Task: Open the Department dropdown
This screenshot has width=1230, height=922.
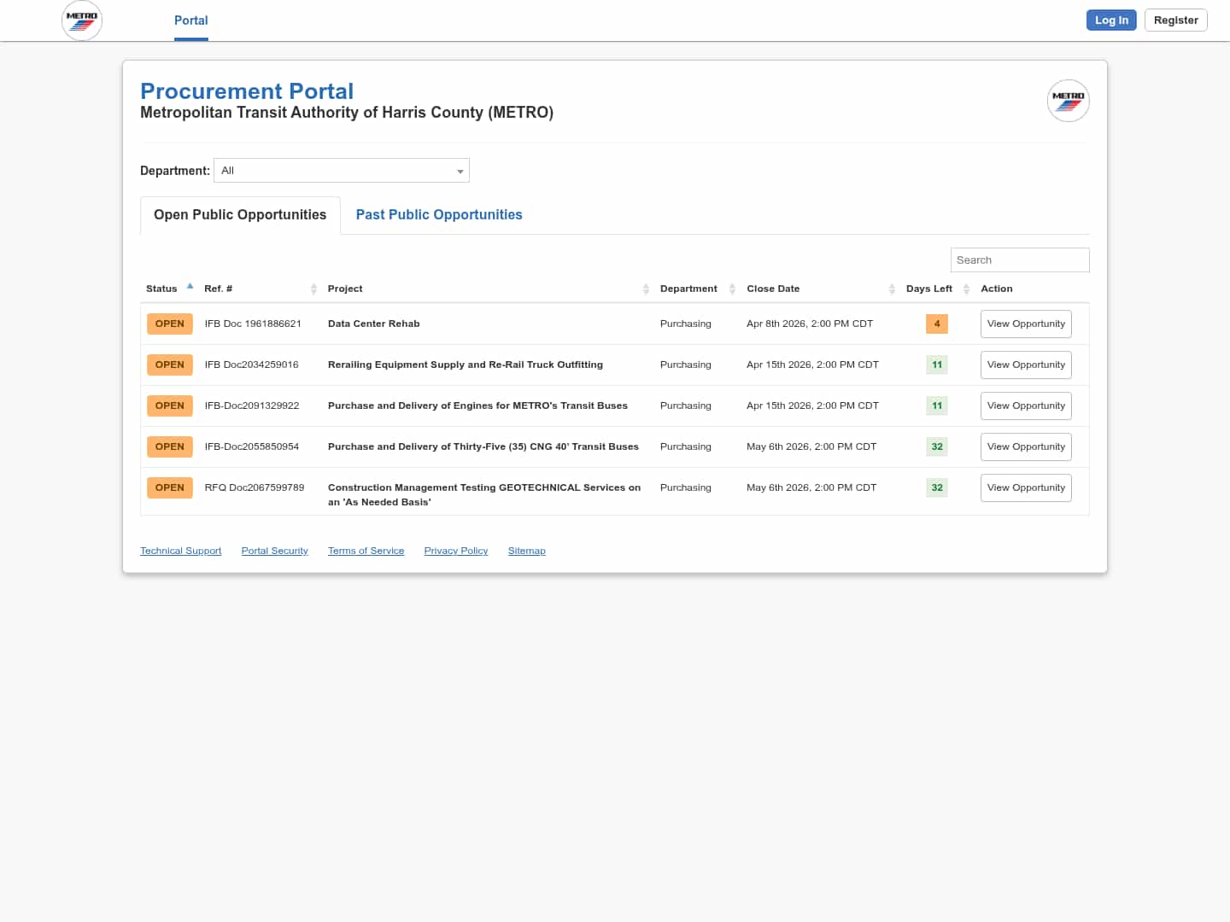Action: coord(342,171)
